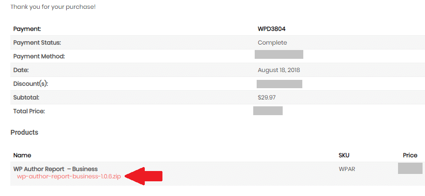Click the Products section heading

click(x=25, y=132)
